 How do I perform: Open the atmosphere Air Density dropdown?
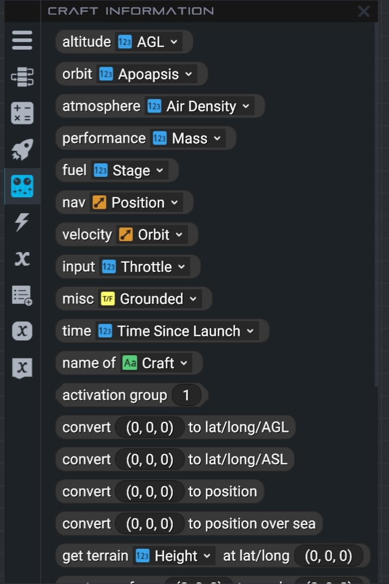(x=199, y=106)
